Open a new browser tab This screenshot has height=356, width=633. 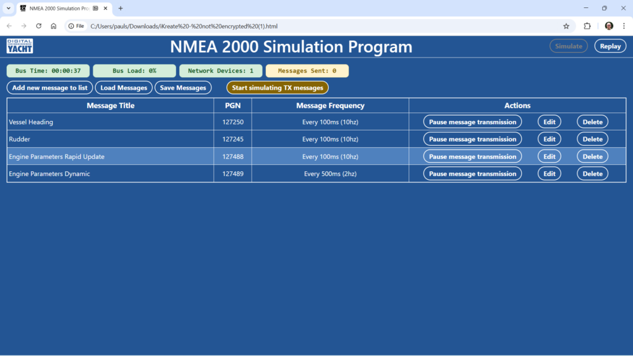tap(121, 8)
